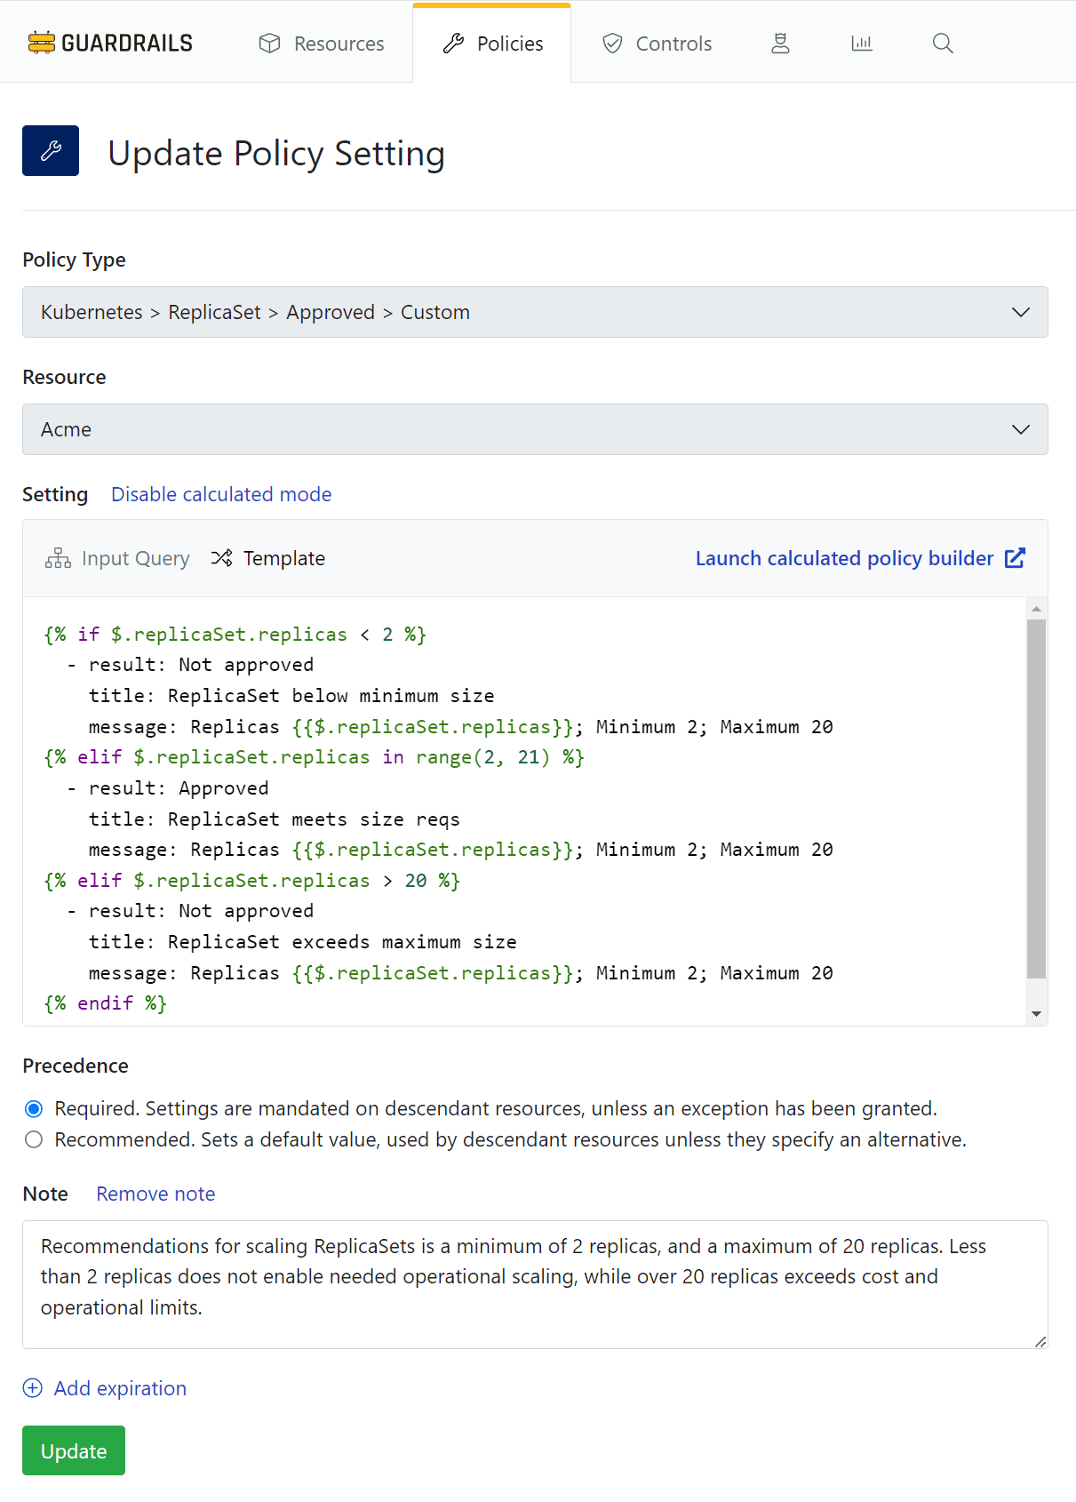This screenshot has height=1502, width=1076.
Task: Click the Guardrails logo icon
Action: (x=41, y=43)
